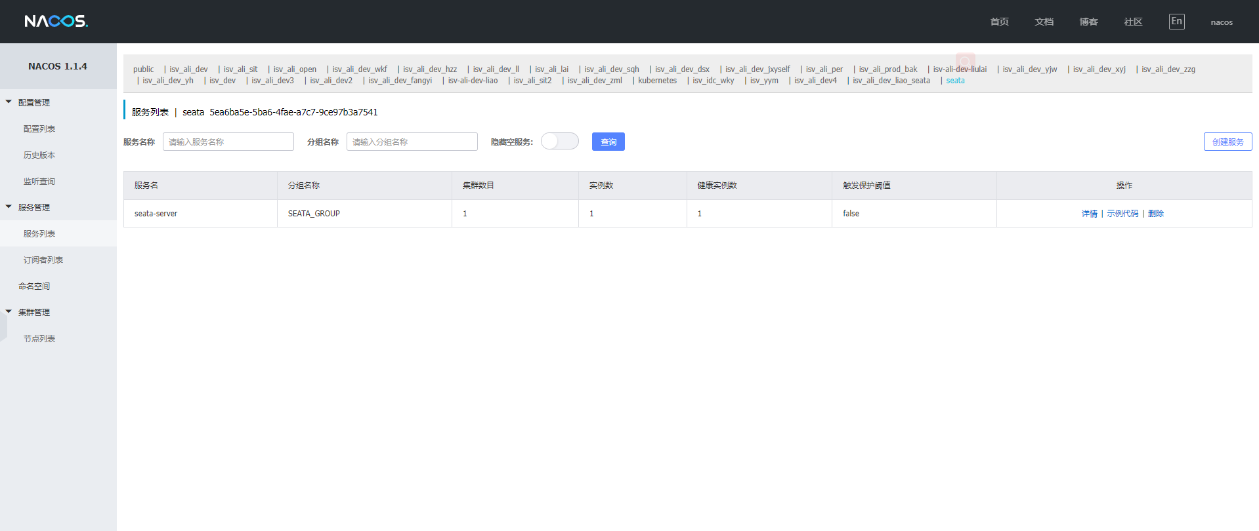The height and width of the screenshot is (531, 1259).
Task: Switch to the isv_ali_prod_bak namespace
Action: click(x=888, y=69)
